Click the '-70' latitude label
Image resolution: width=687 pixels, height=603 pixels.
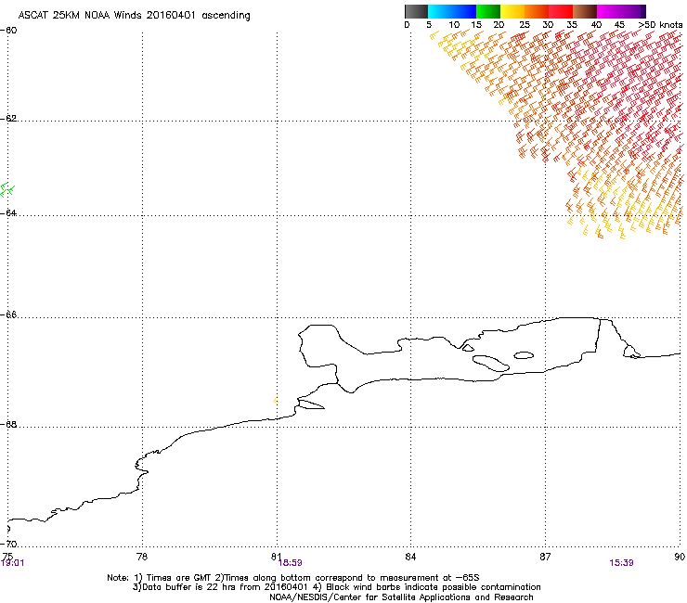9,544
